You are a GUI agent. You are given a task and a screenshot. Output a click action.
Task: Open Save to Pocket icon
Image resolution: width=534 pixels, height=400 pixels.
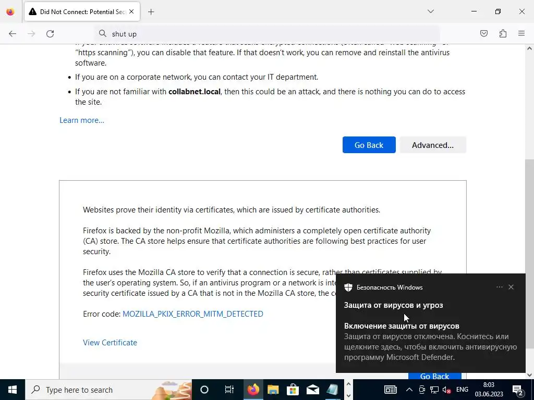[483, 33]
